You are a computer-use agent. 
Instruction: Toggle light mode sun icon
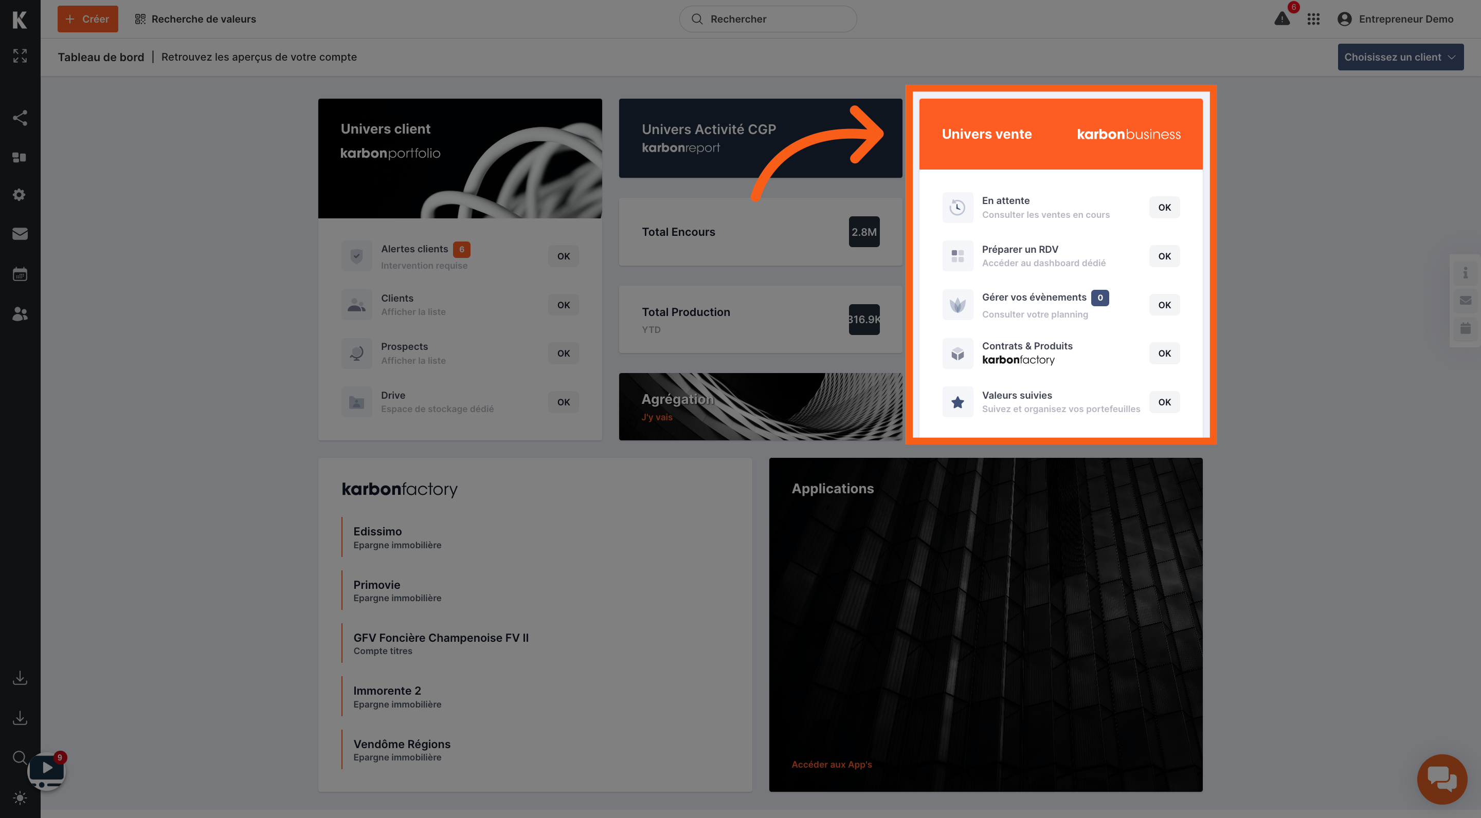point(20,798)
